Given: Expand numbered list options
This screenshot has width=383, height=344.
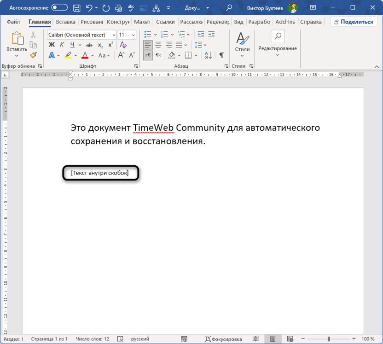Looking at the screenshot, I should (172, 35).
